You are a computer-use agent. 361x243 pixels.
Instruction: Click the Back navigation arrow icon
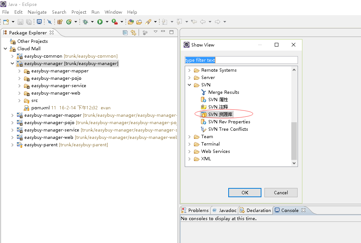click(203, 22)
